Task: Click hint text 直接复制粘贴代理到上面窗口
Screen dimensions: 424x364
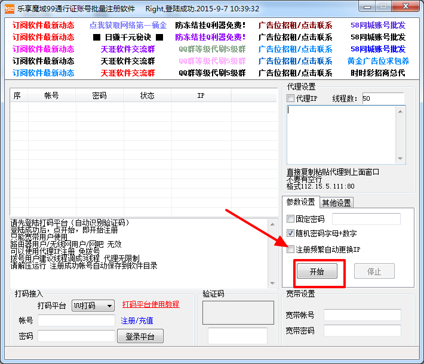Action: tap(333, 172)
